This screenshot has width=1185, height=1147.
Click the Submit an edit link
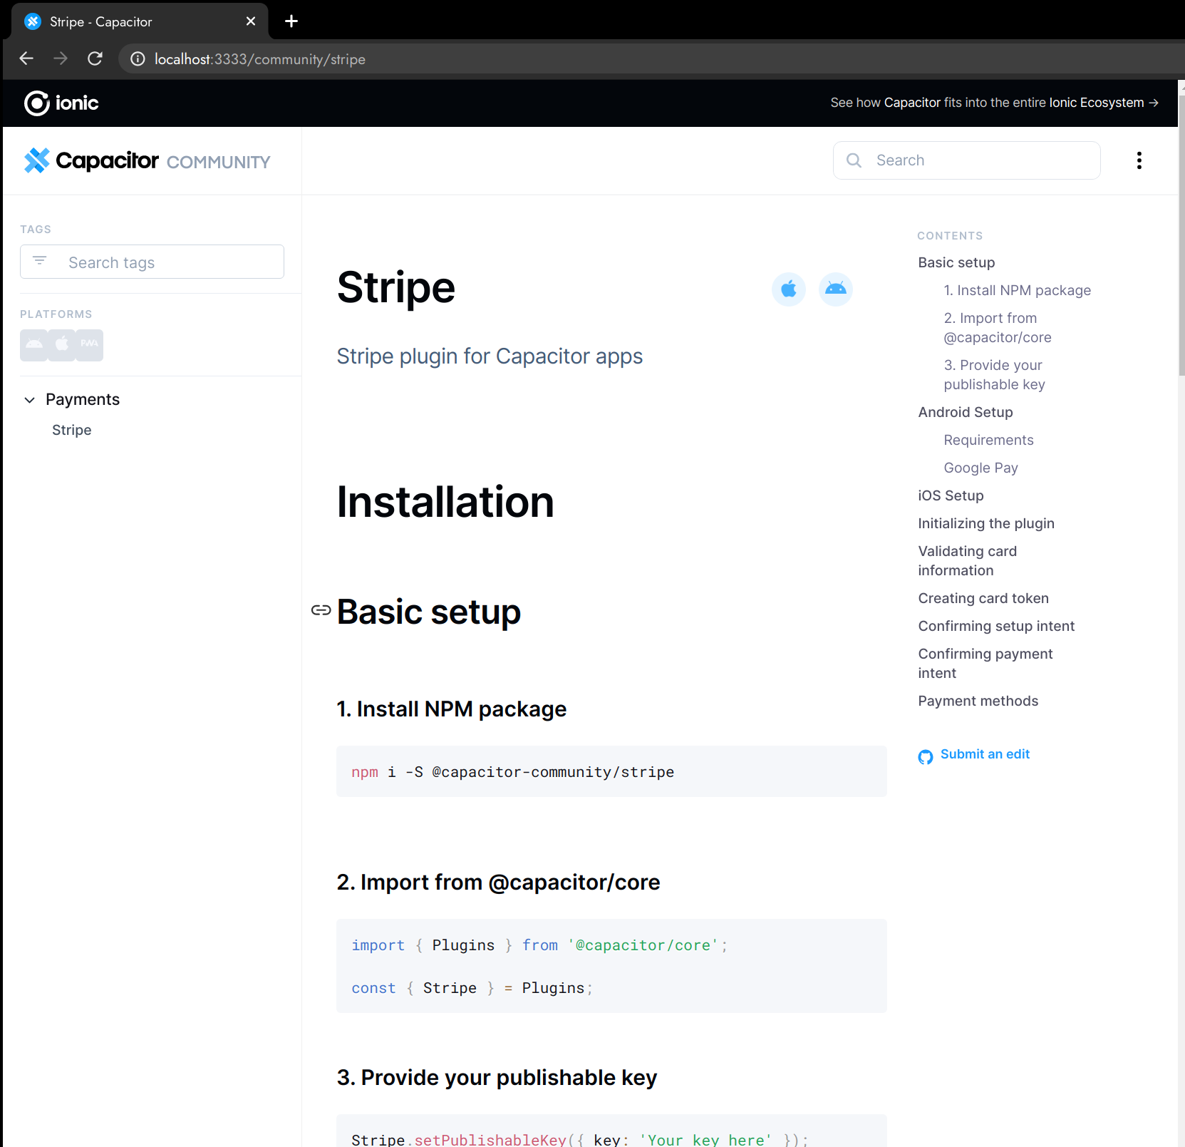(985, 754)
